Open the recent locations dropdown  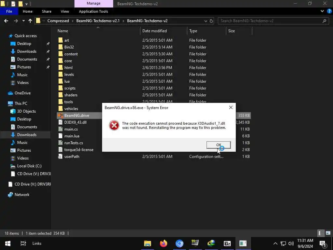tap(23, 21)
